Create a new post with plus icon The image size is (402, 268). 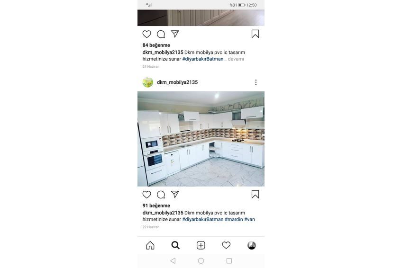tap(201, 245)
